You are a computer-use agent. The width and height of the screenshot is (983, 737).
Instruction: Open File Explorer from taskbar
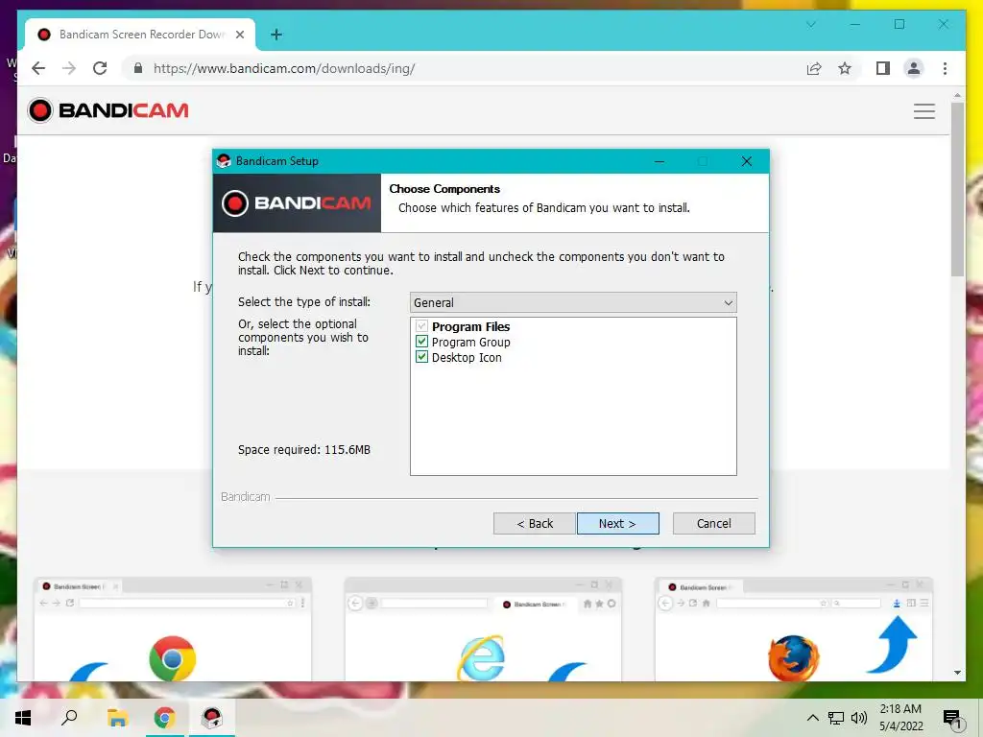(x=117, y=718)
